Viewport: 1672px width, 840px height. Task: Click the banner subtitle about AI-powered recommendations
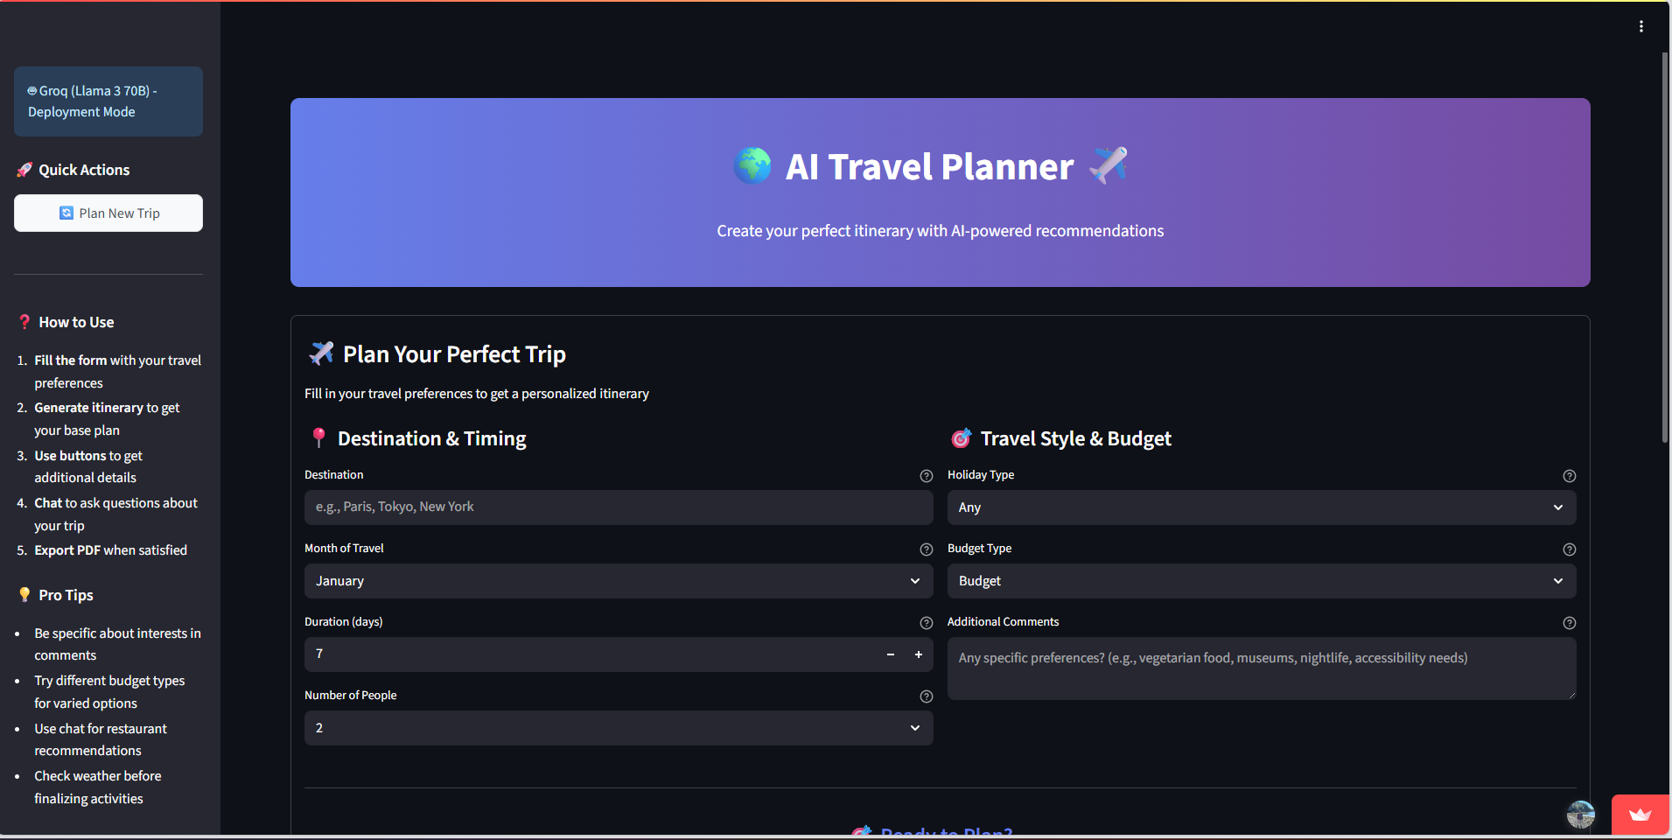941,231
